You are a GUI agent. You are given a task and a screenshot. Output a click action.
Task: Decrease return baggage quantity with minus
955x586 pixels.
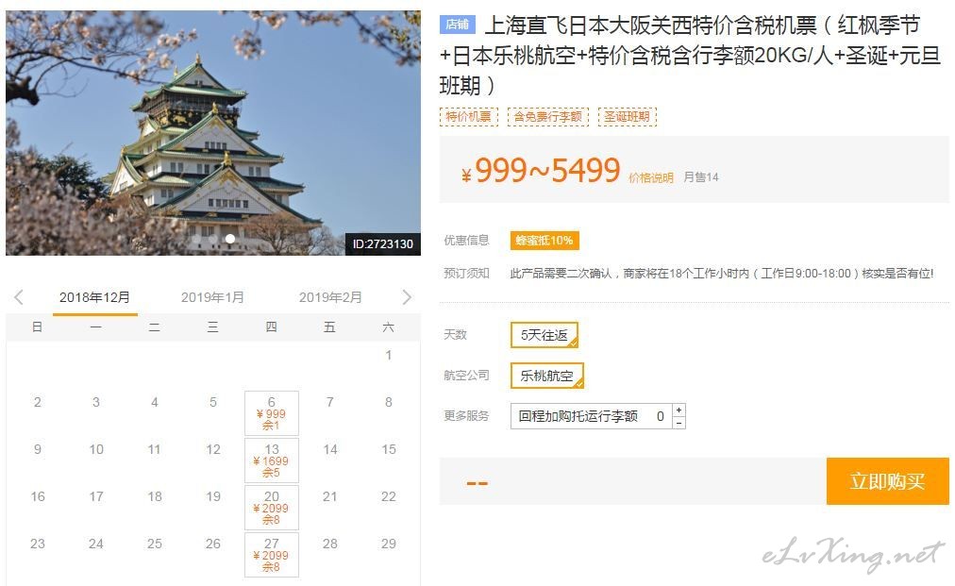click(679, 423)
